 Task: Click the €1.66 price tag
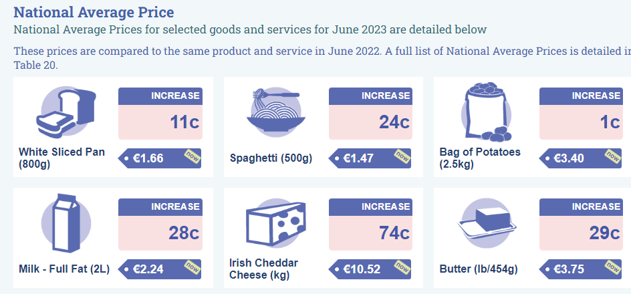160,158
